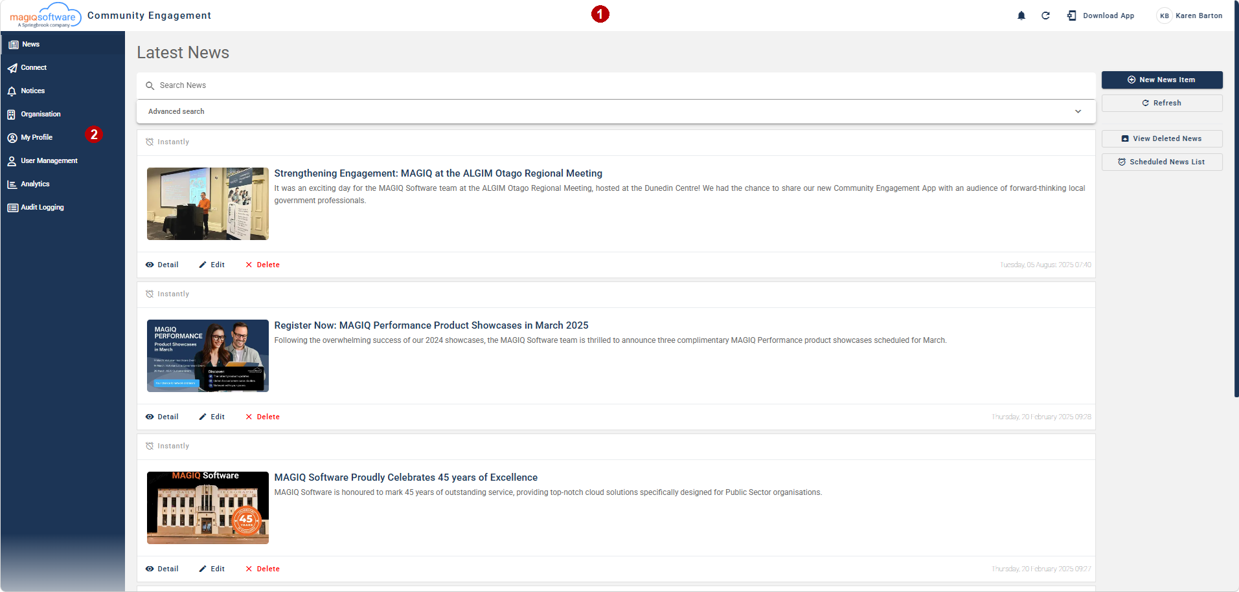Click the refresh icon in top bar
1239x592 pixels.
pos(1045,16)
